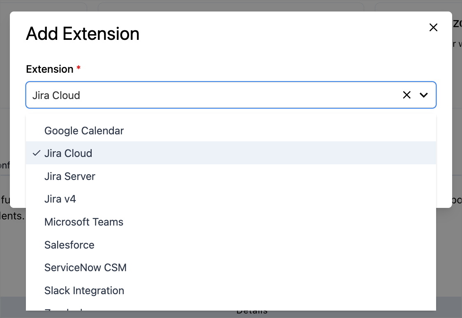Choose the Slack Integration option
This screenshot has height=318, width=462.
pyautogui.click(x=84, y=291)
